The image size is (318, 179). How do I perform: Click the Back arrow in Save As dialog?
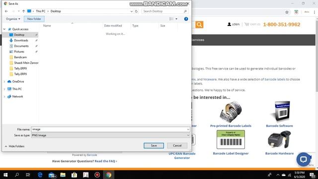tap(6, 11)
